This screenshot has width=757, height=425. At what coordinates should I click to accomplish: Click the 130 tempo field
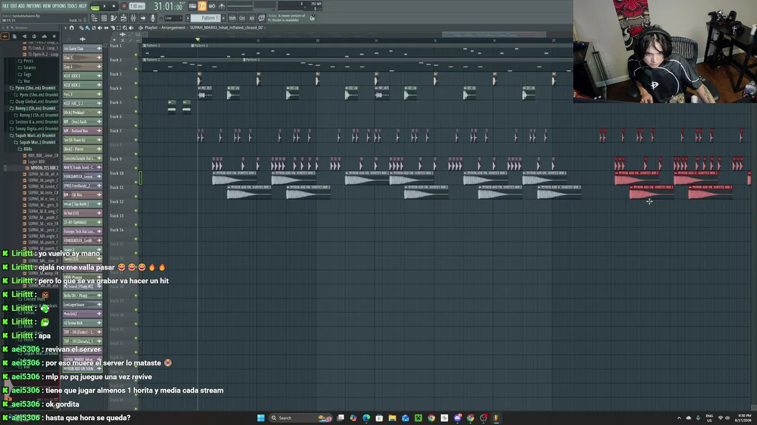(137, 6)
